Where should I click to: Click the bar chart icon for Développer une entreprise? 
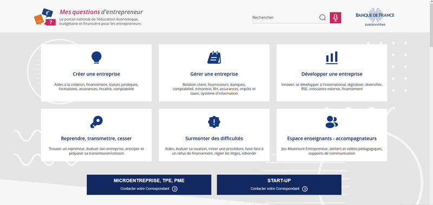click(332, 58)
